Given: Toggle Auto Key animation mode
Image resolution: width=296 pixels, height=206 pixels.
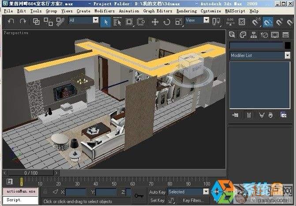Looking at the screenshot, I should pos(157,192).
